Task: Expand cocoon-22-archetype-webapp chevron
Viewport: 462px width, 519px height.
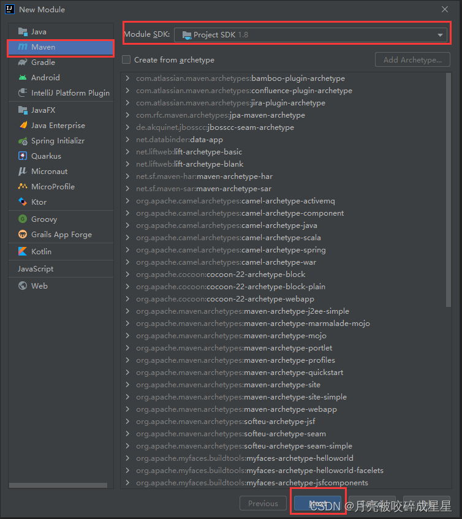Action: click(x=127, y=299)
